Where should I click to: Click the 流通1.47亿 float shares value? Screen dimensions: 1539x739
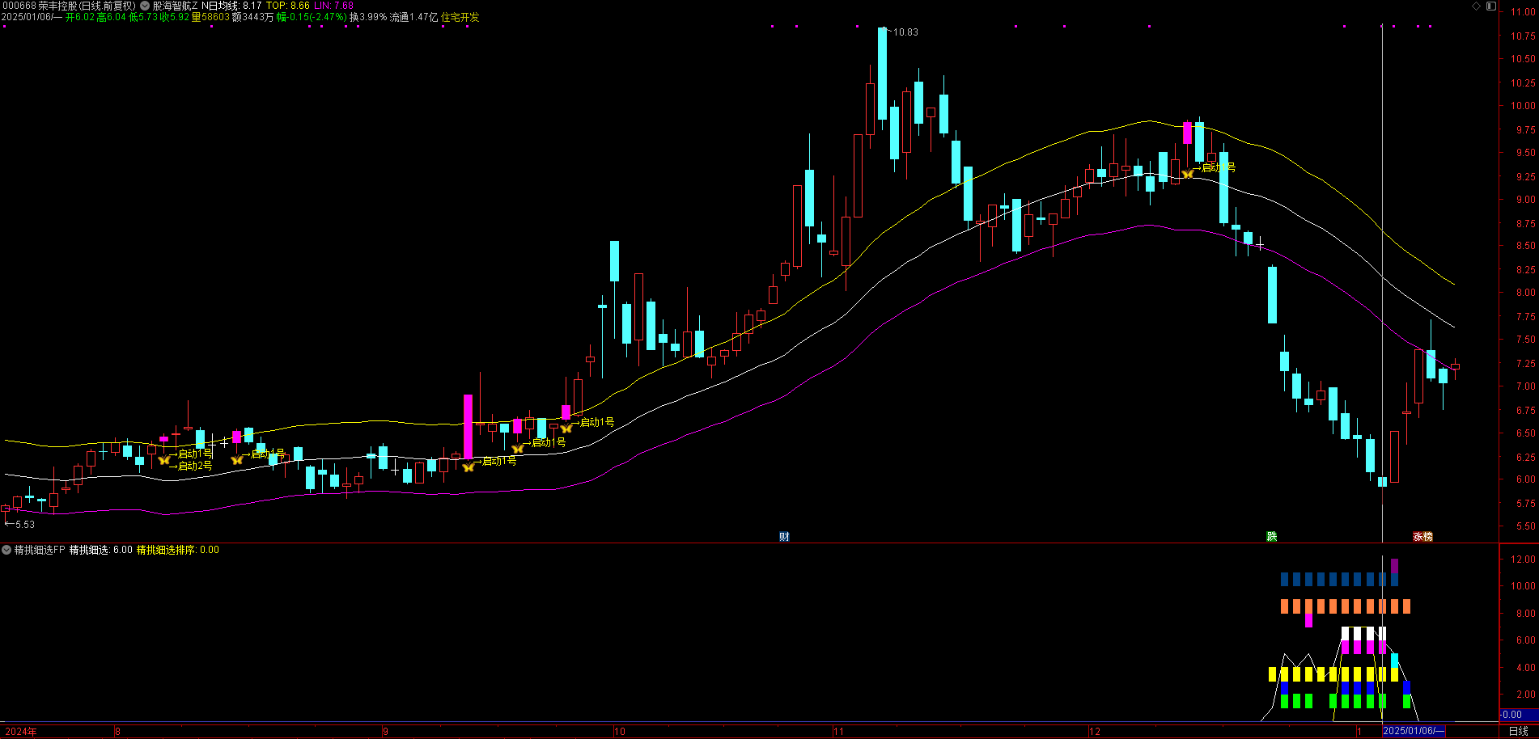[414, 17]
